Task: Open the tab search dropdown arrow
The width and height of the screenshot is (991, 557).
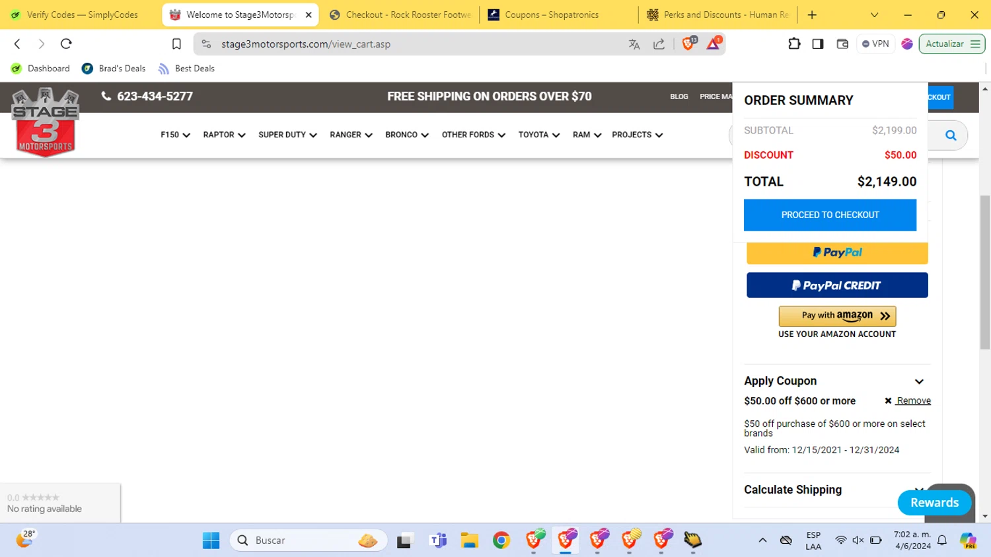Action: 874,15
